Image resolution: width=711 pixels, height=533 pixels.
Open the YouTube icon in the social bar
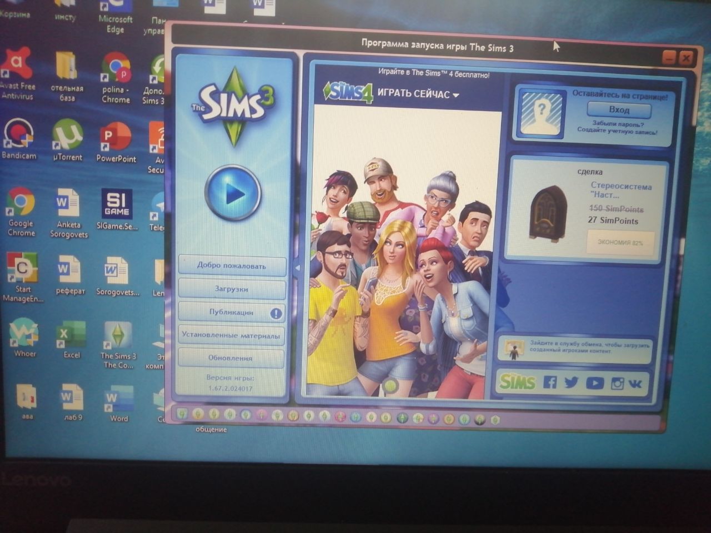point(594,383)
